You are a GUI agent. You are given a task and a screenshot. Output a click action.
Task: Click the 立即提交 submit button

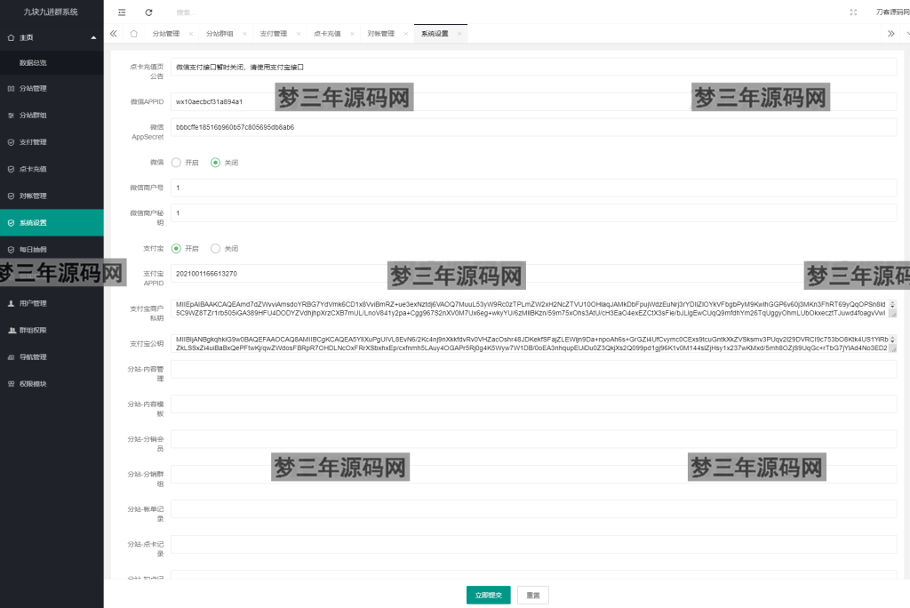pyautogui.click(x=489, y=596)
